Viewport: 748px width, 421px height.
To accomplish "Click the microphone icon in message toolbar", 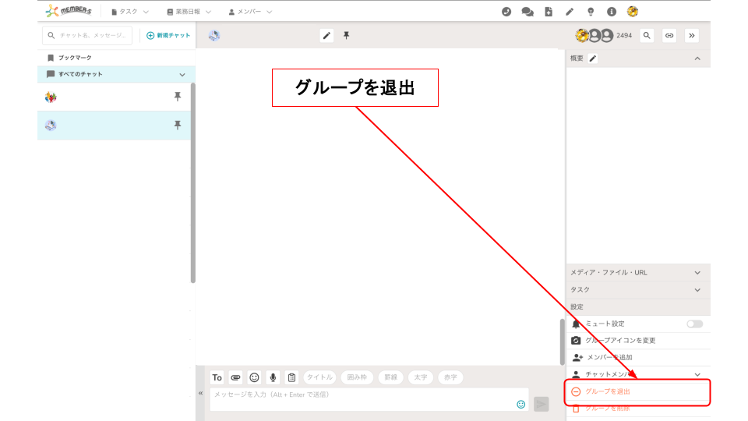I will click(x=273, y=377).
